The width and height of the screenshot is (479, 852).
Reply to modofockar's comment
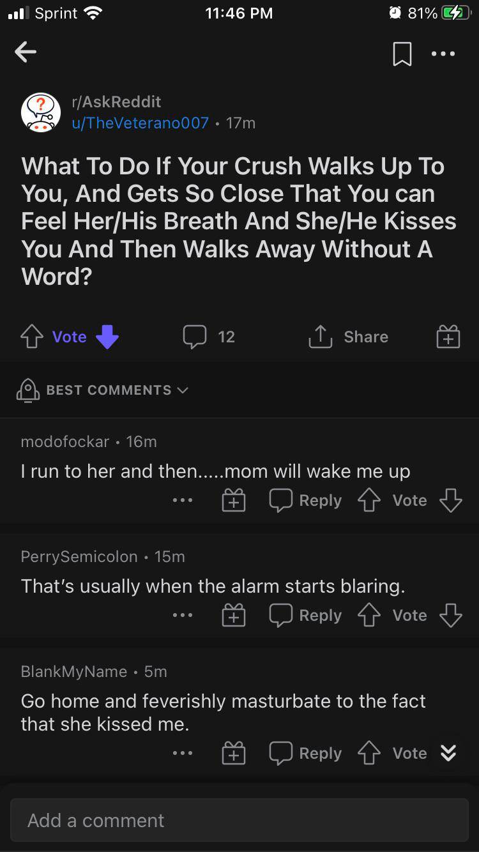coord(305,501)
